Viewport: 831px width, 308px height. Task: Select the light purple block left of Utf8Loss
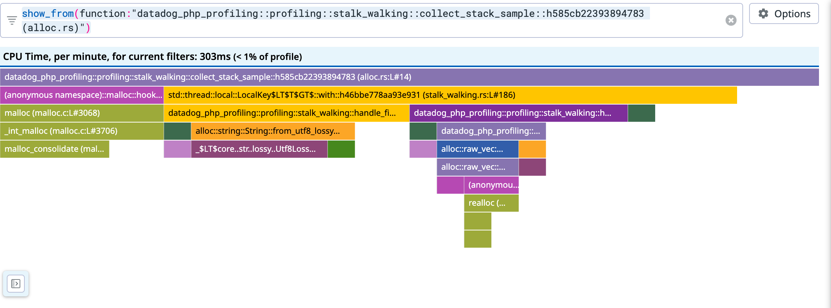click(x=178, y=149)
